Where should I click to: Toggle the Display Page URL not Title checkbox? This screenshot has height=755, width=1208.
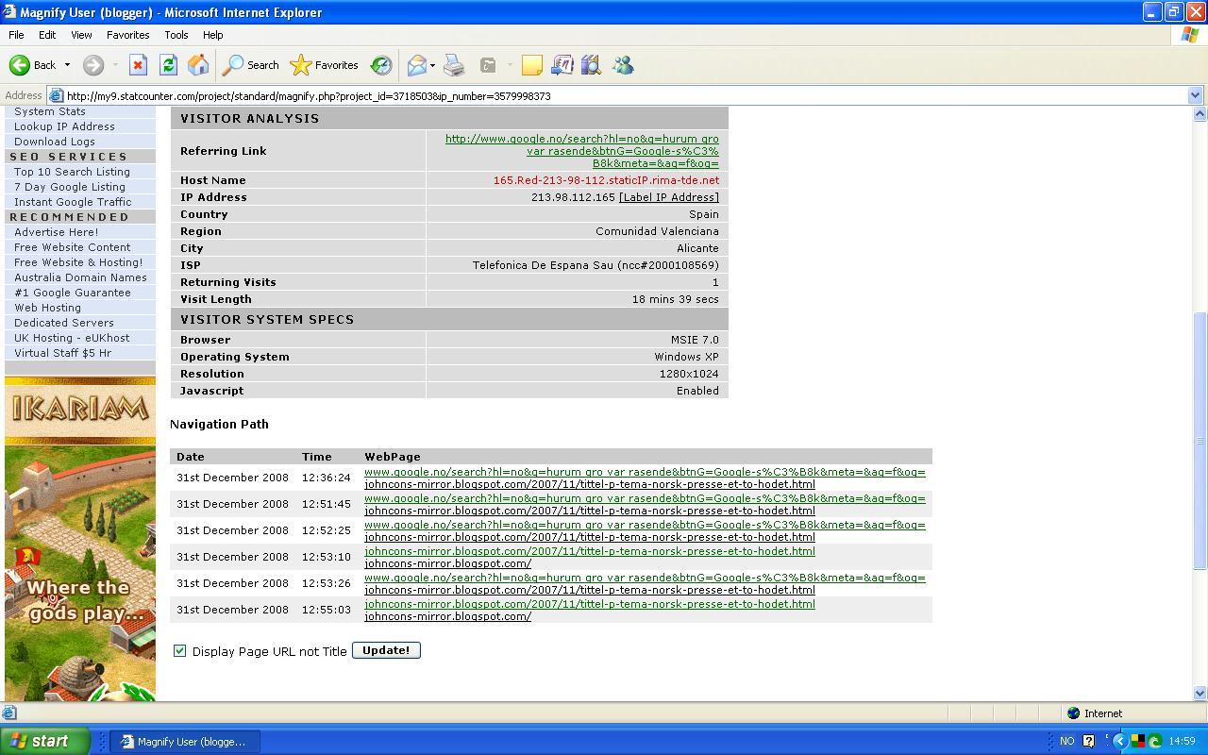coord(179,650)
